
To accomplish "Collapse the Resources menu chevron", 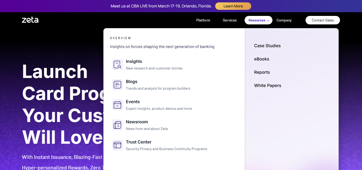I will tap(268, 20).
